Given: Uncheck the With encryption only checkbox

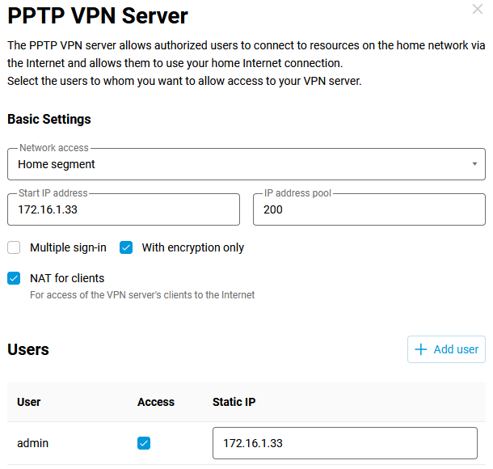Looking at the screenshot, I should 126,247.
